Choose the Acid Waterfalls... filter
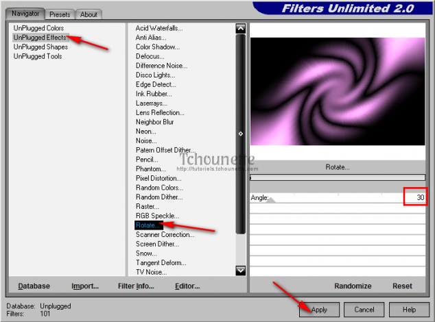Screen dimensions: 435x322 [158, 28]
